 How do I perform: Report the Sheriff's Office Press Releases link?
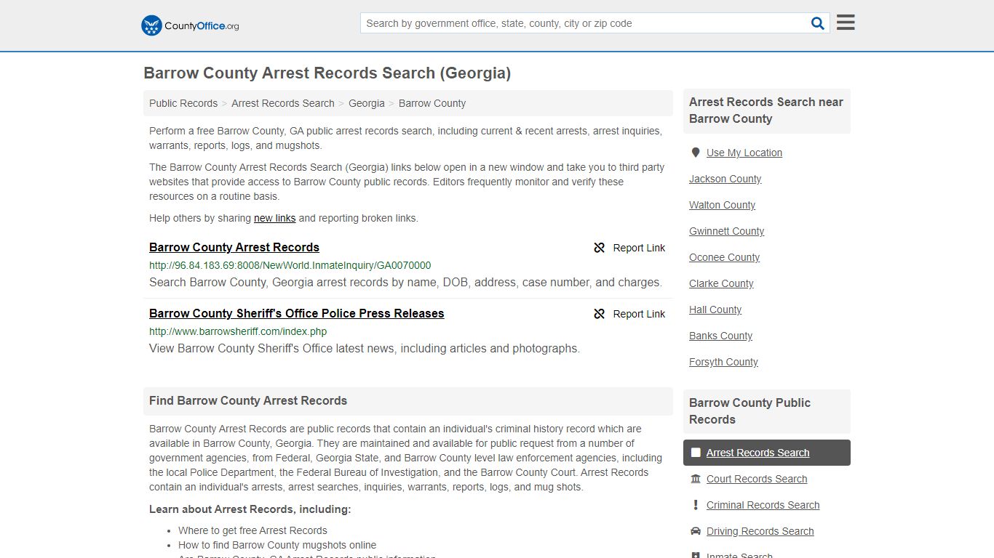pyautogui.click(x=629, y=314)
